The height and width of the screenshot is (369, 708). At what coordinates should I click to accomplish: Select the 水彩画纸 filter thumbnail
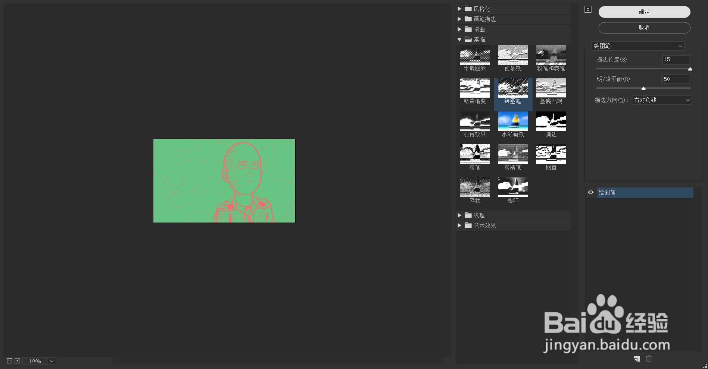point(513,121)
